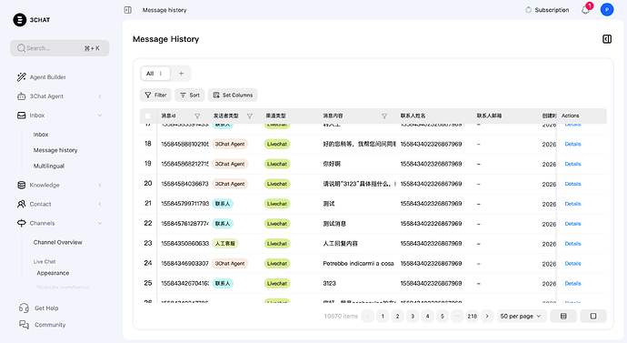Click the Sort button
Screen dimensions: 627x343
pyautogui.click(x=190, y=96)
